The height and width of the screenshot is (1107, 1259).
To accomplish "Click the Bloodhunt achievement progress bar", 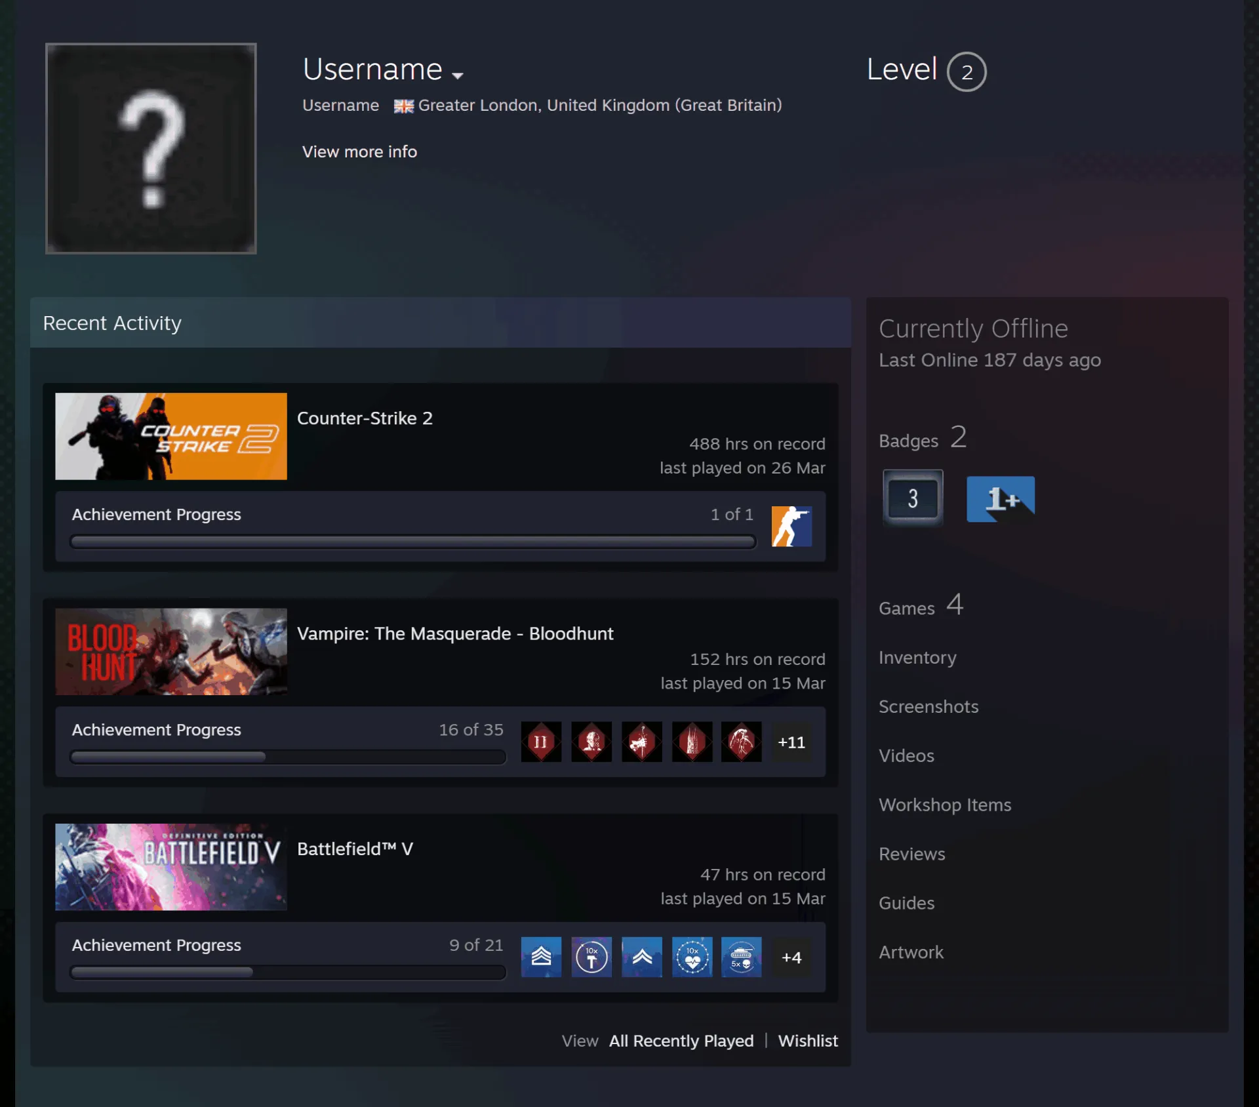I will click(x=288, y=757).
